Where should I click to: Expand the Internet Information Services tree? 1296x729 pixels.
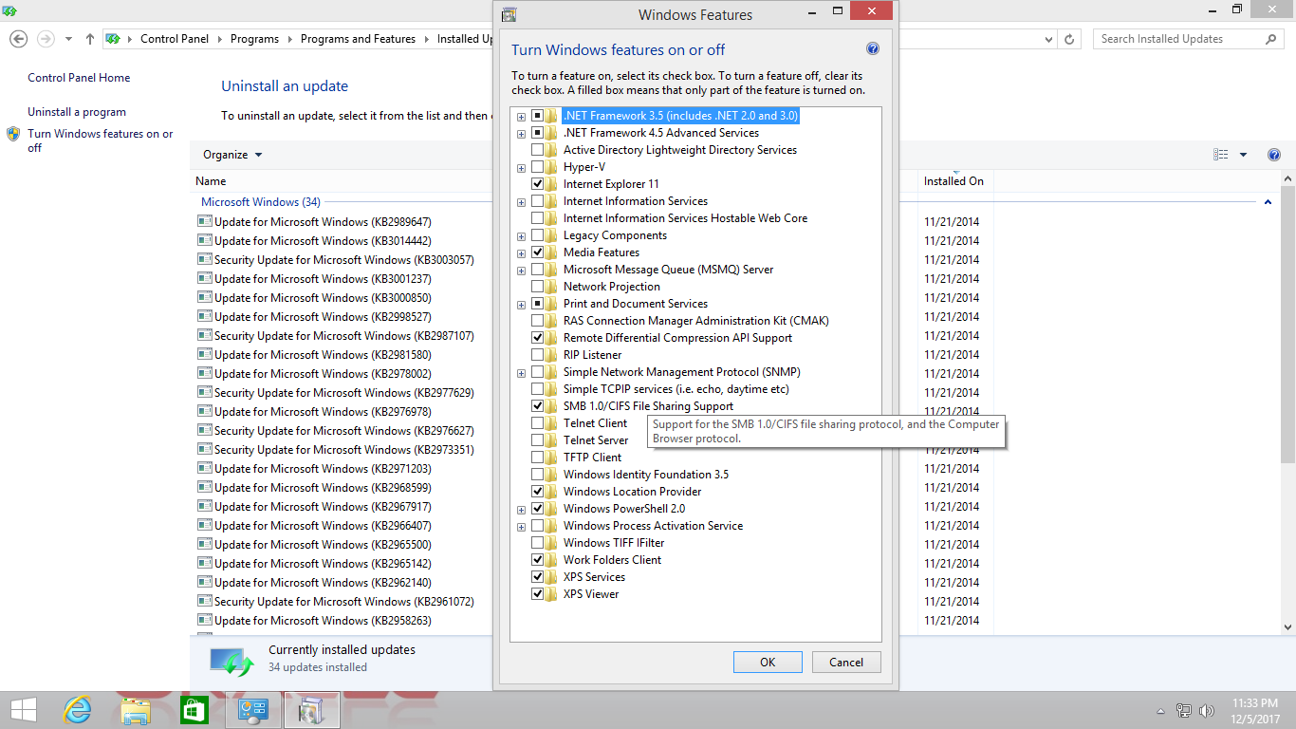pos(521,202)
